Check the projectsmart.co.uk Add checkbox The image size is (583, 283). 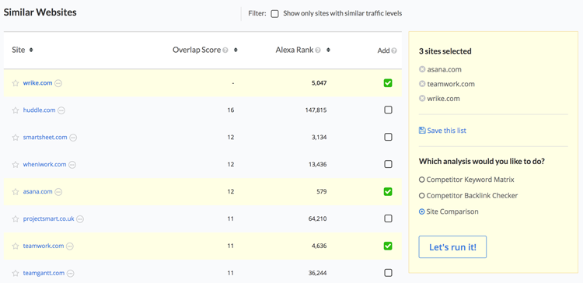[x=388, y=218]
